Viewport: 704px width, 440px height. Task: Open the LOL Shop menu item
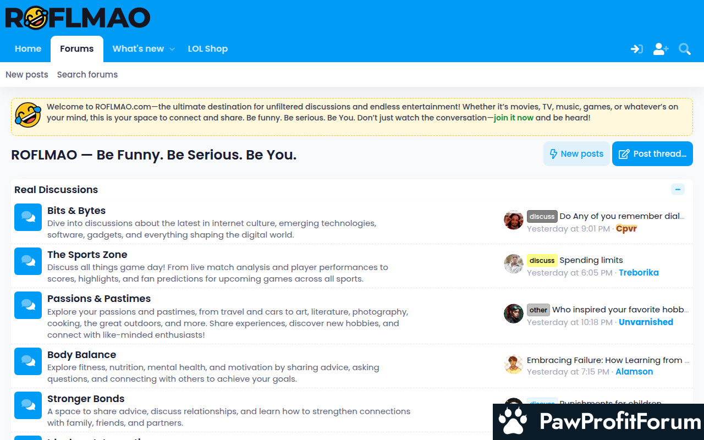208,48
